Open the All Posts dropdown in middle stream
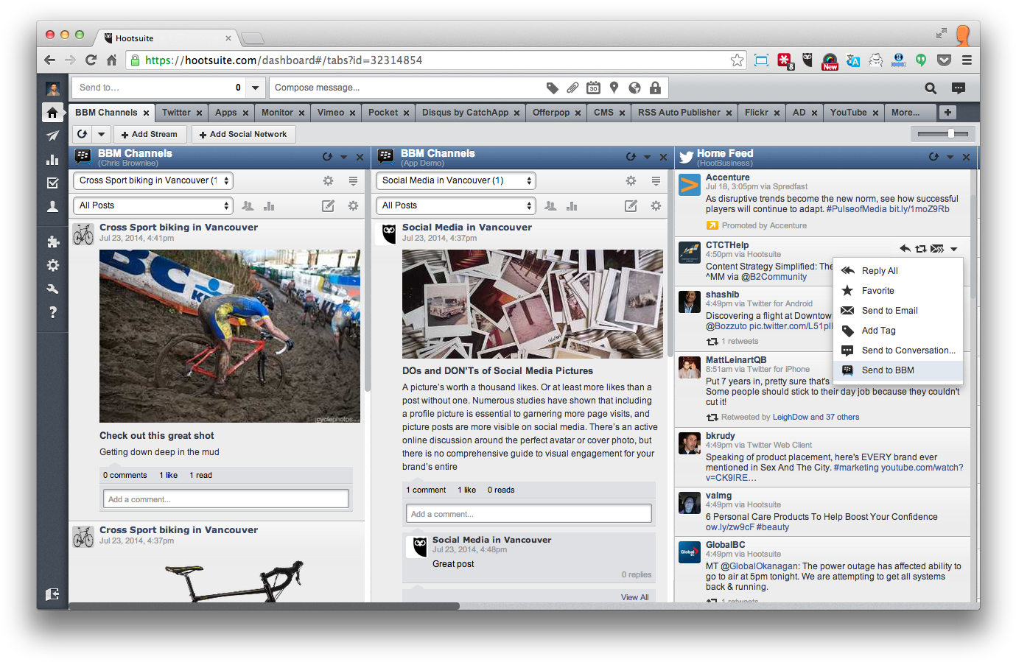The height and width of the screenshot is (662, 1016). (455, 205)
